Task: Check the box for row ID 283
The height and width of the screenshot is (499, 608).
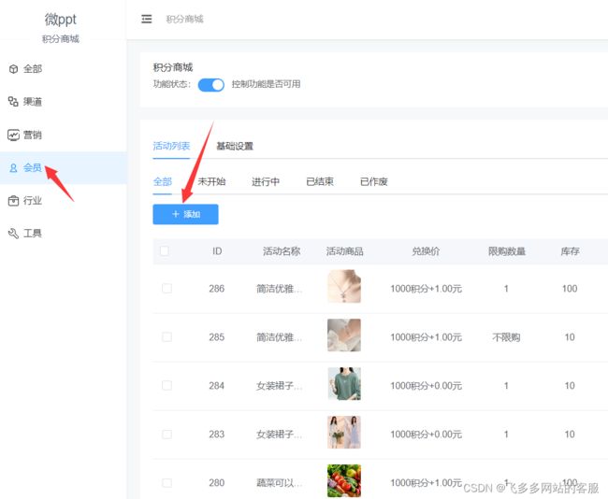Action: coord(166,435)
